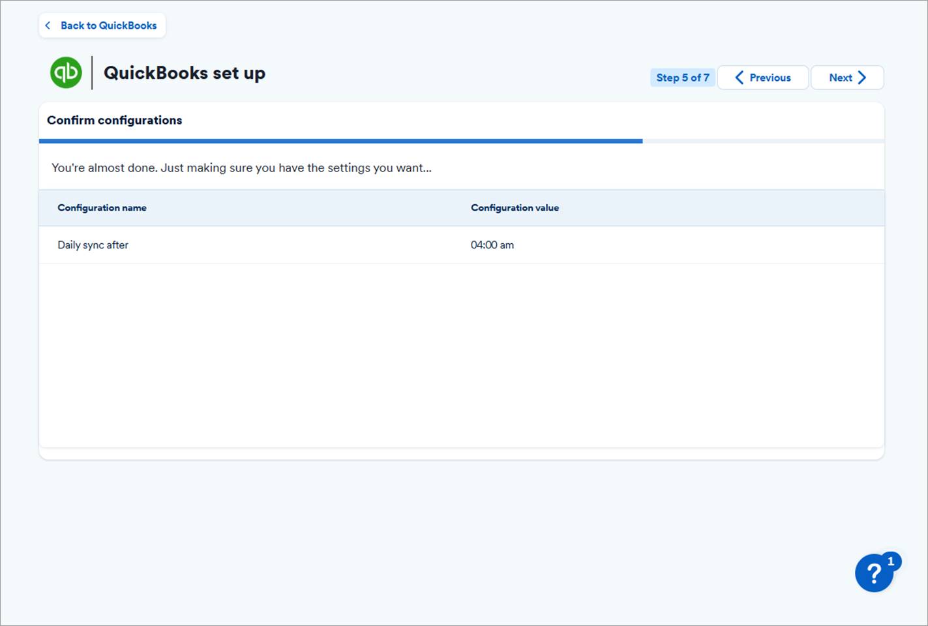This screenshot has height=626, width=928.
Task: Click the left chevron in Previous button
Action: click(739, 78)
